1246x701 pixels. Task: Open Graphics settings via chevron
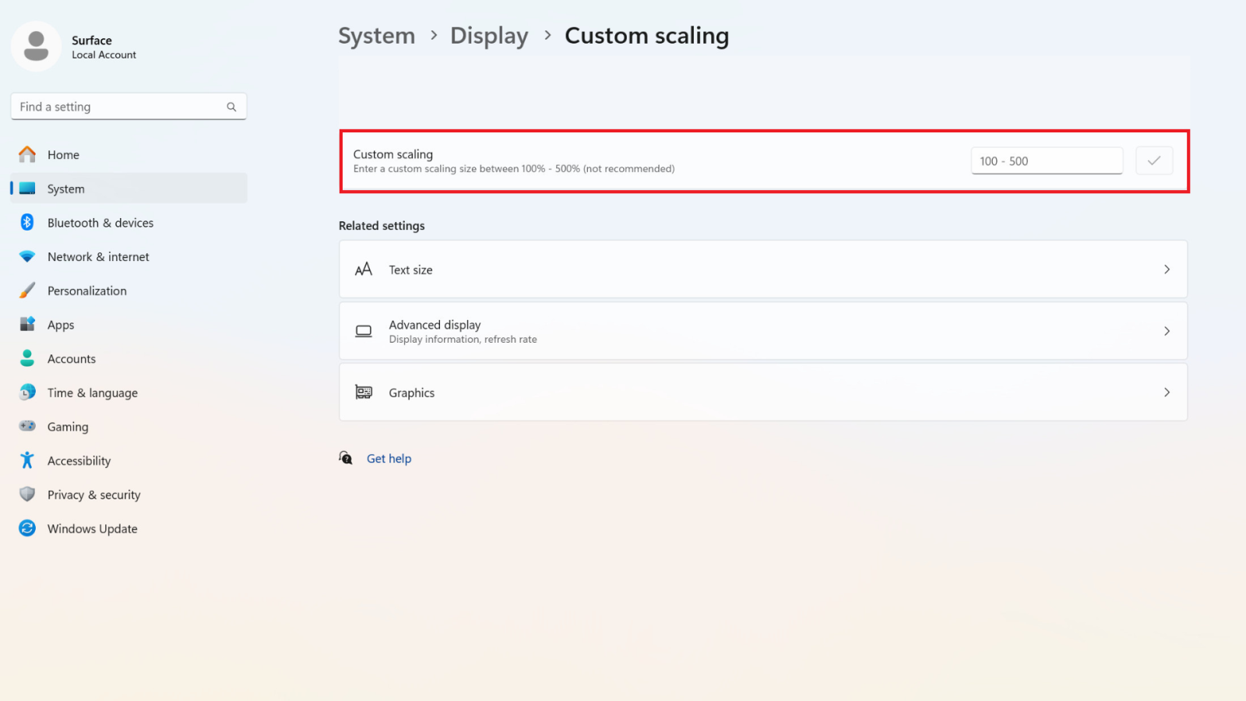click(x=1167, y=393)
